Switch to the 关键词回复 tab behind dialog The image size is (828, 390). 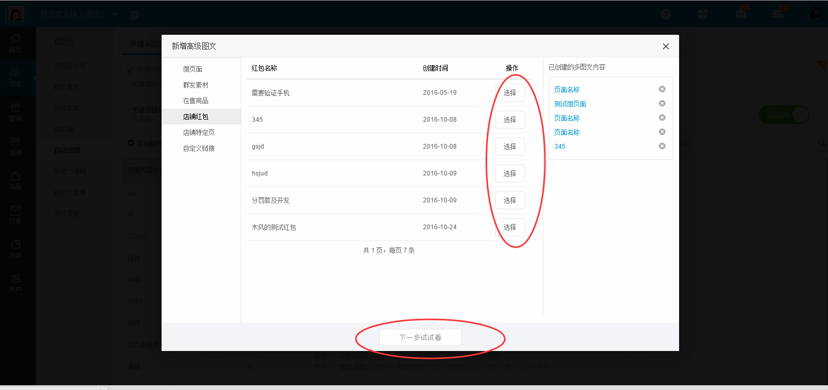[x=145, y=44]
